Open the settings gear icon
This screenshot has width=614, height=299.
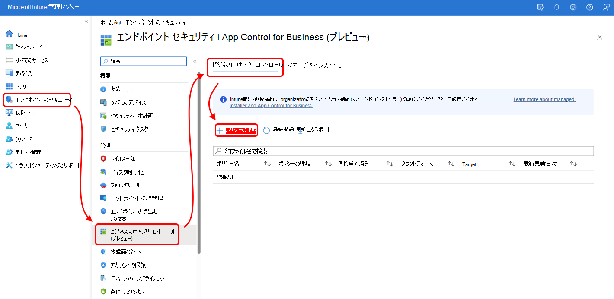coord(573,7)
